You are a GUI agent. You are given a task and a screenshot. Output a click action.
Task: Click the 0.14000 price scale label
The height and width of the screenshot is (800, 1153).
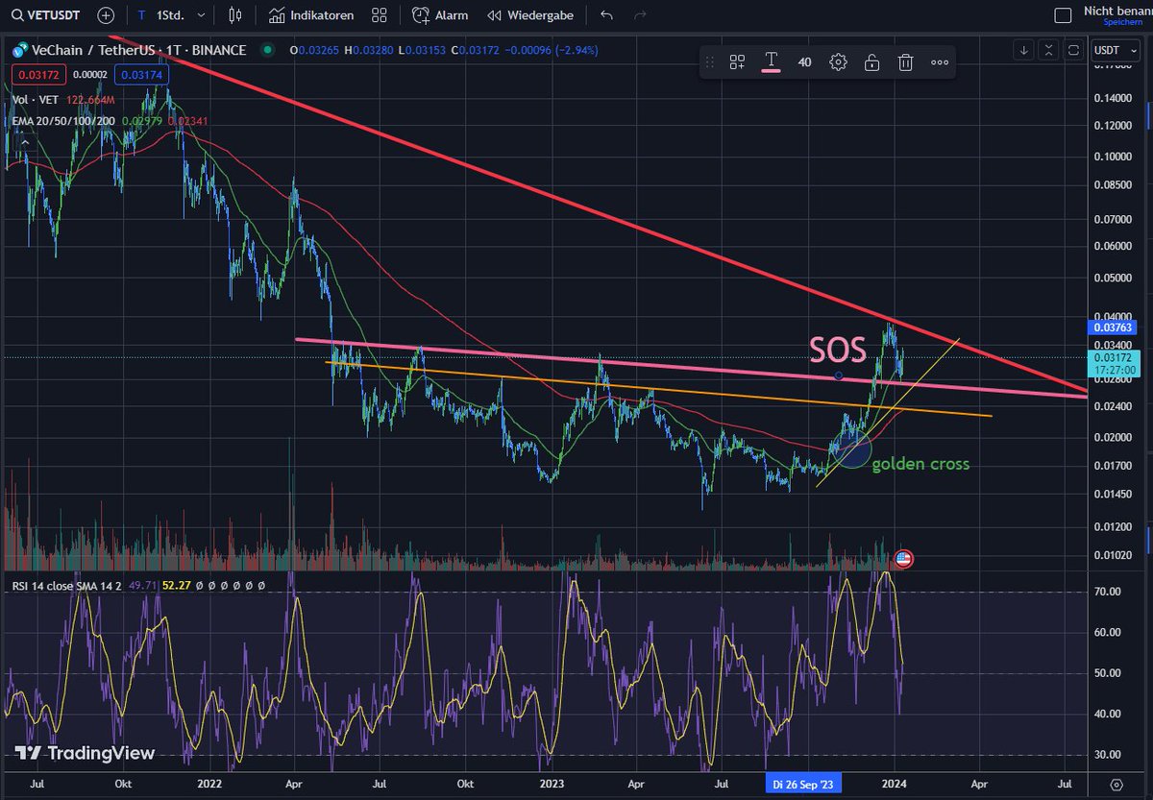tap(1114, 98)
